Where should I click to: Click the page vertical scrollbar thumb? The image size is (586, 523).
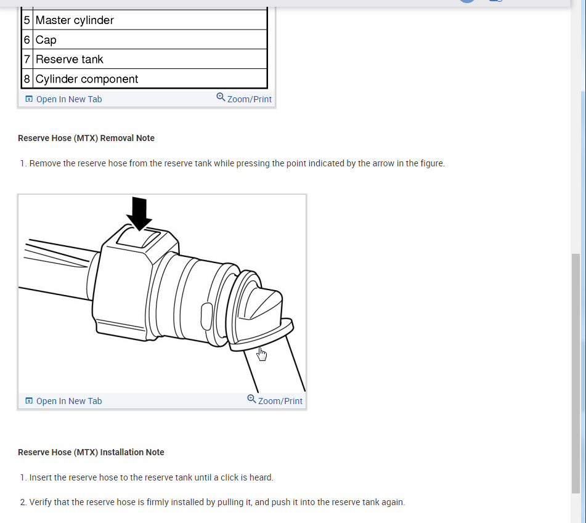coord(576,373)
